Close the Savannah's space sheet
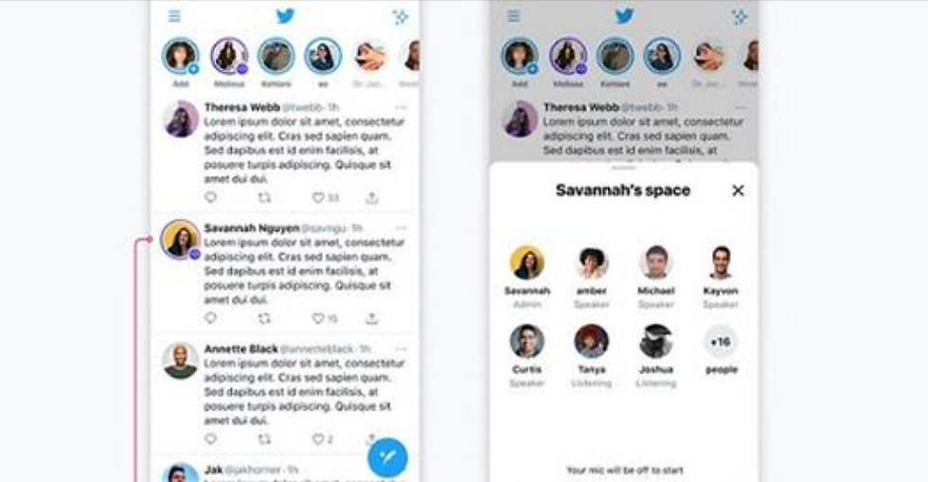Screen dimensions: 928x482 tap(738, 190)
